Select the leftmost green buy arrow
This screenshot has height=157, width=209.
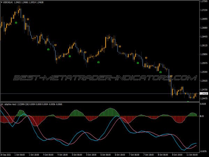[x=16, y=23]
